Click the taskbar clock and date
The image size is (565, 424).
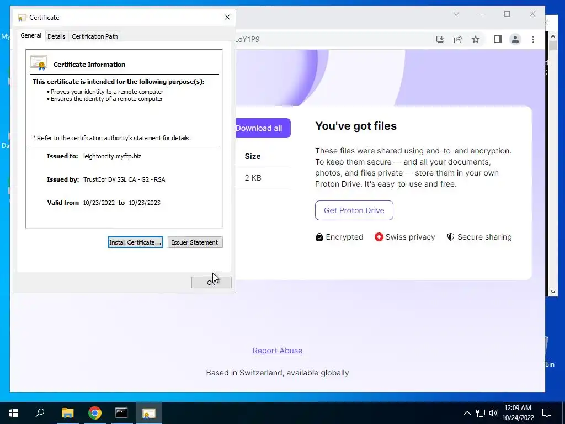tap(518, 413)
